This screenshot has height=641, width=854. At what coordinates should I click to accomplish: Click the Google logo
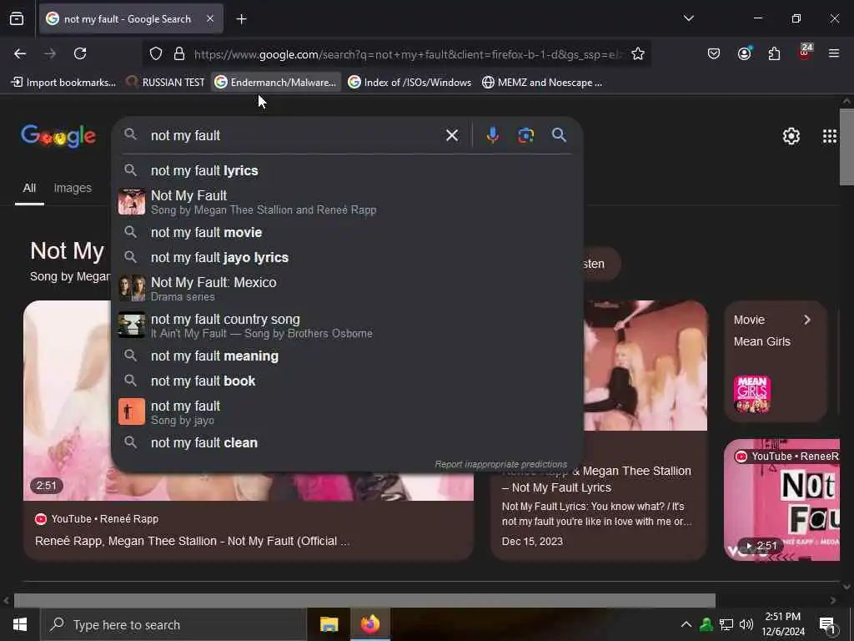pos(59,136)
